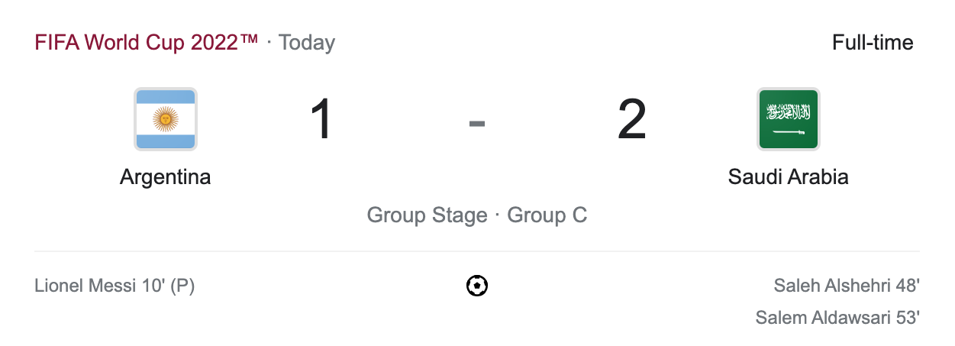Click Argentina's score of 1
This screenshot has width=955, height=346.
tap(321, 120)
